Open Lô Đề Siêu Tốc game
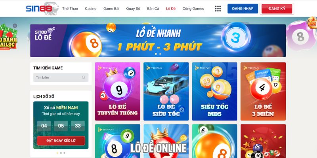The height and width of the screenshot is (158, 317). coord(166,91)
